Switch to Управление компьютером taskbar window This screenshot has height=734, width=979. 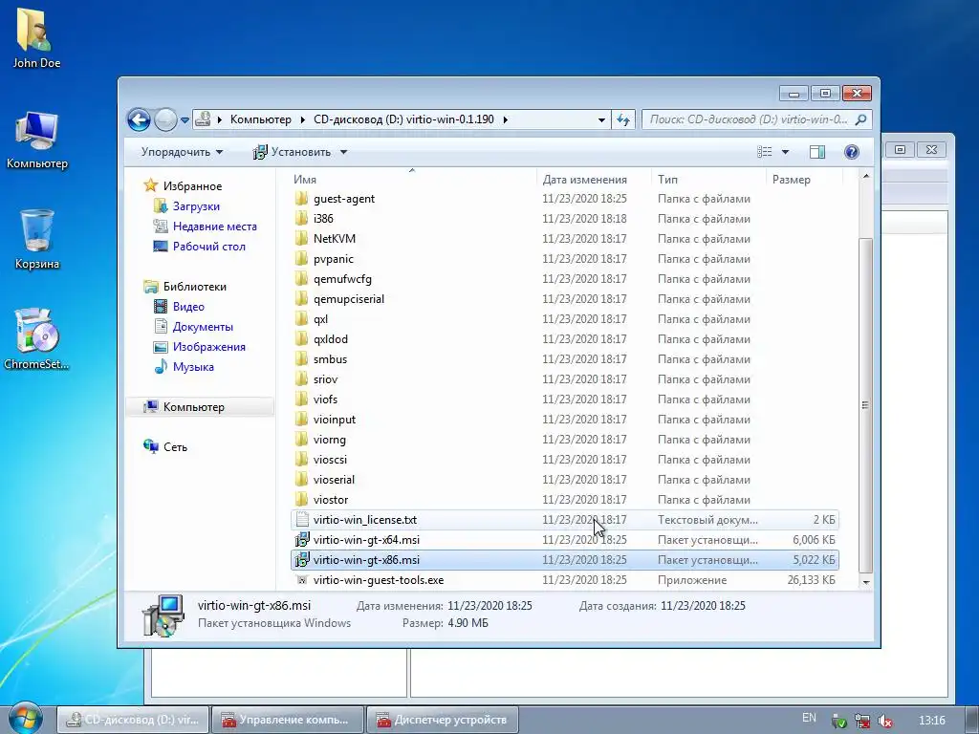pyautogui.click(x=288, y=720)
